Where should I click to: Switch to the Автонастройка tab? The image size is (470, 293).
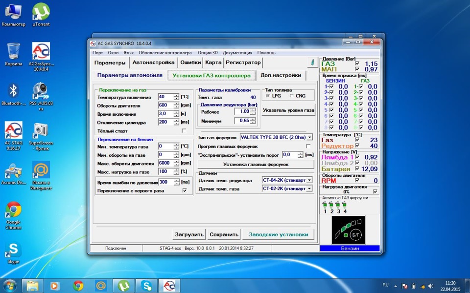[x=153, y=63]
